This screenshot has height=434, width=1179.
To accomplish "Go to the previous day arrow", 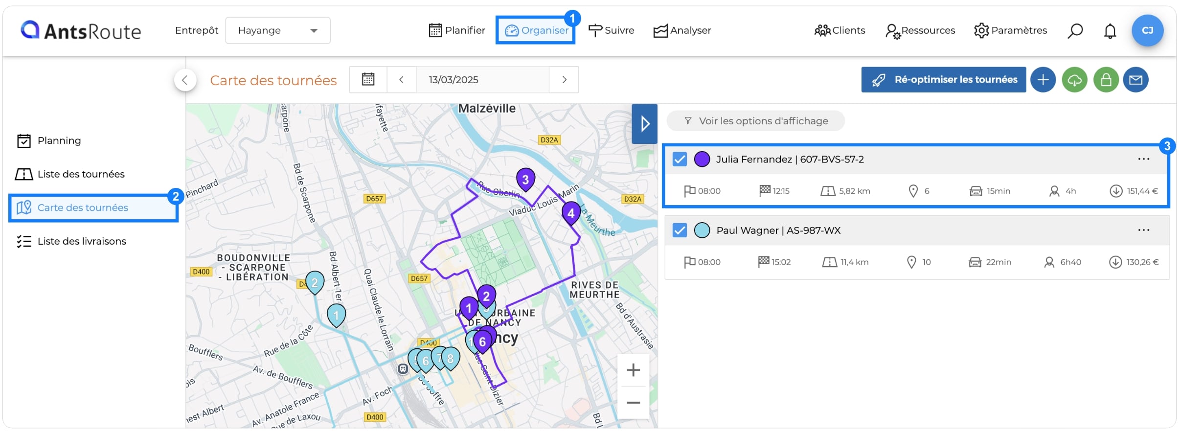I will click(401, 79).
